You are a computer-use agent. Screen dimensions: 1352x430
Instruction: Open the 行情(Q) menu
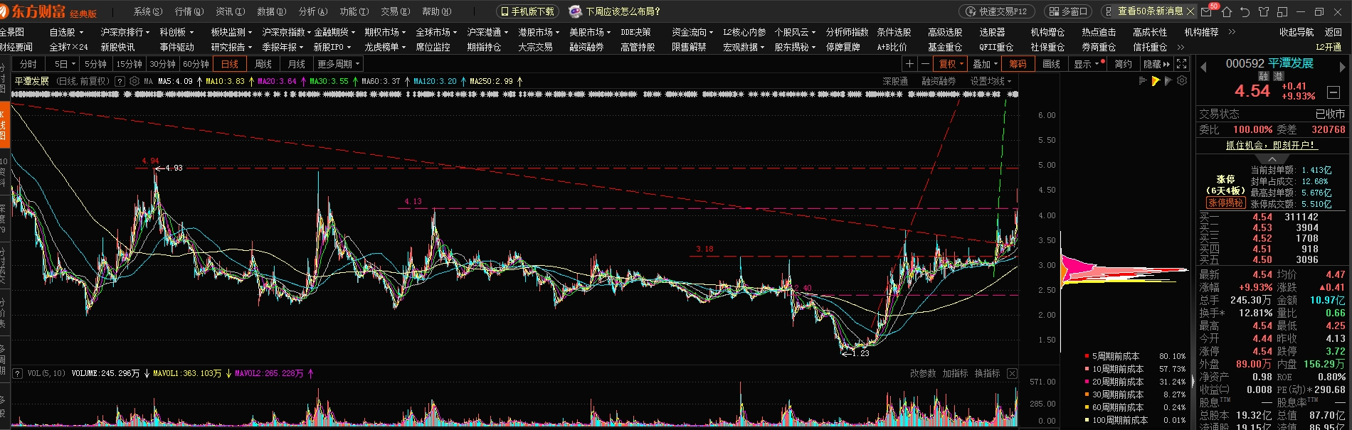coord(189,11)
